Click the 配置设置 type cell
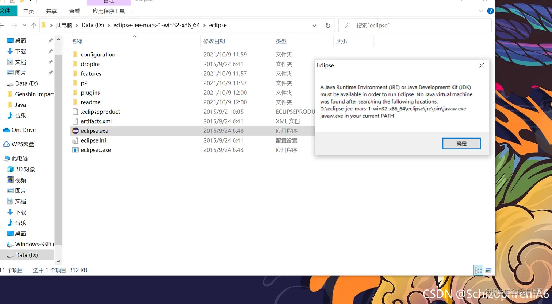Screen dimensions: 552x304 (287, 140)
